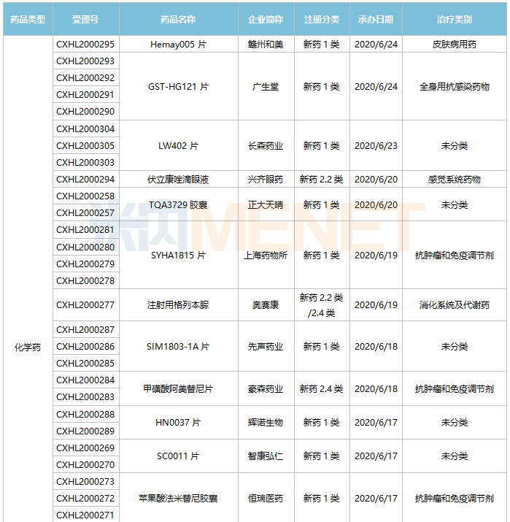Click the 新药 2.4 类 cell
Viewport: 510px width, 522px height.
pos(322,389)
